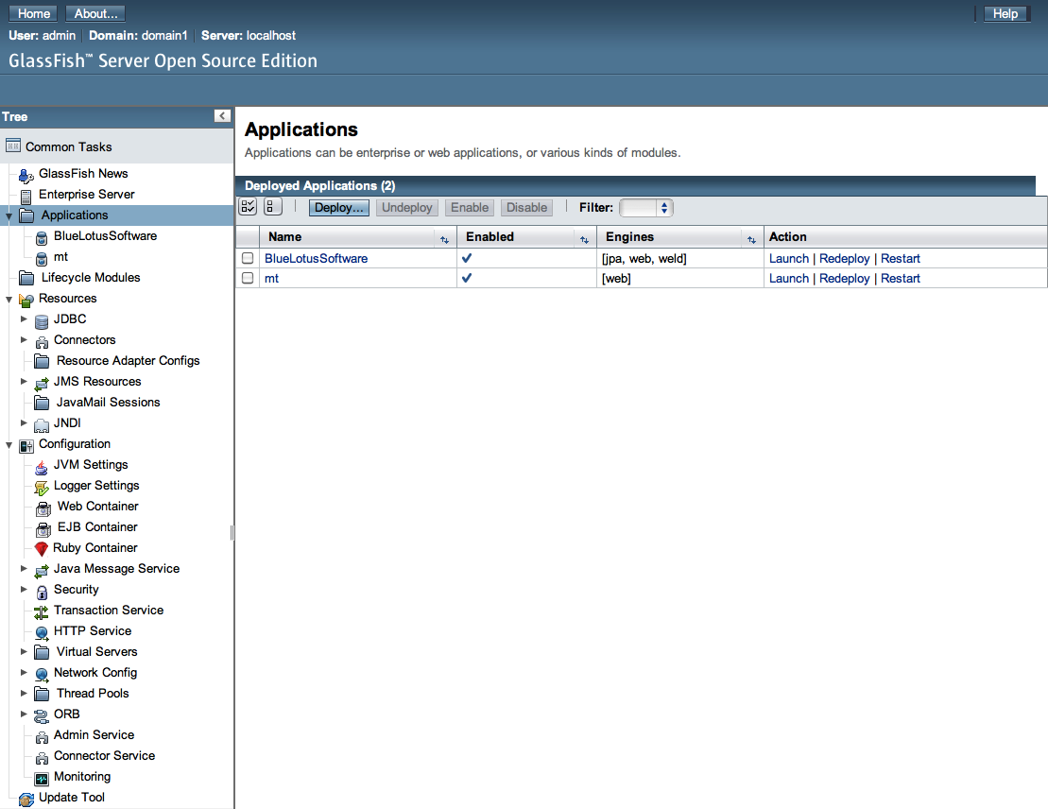Select the Security padlock icon
Screen dimensions: 1048x809
(42, 589)
